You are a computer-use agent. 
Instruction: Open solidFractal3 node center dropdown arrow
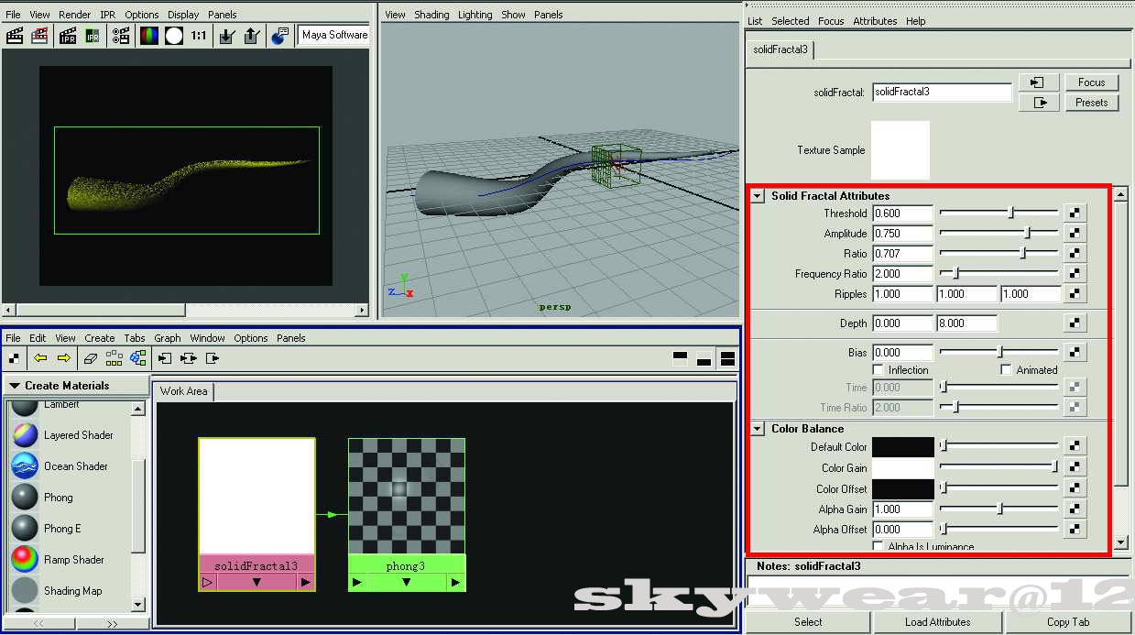coord(256,582)
